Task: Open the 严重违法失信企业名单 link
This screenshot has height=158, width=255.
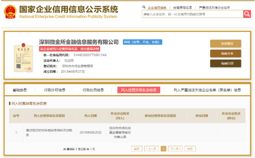Action: click(x=215, y=8)
